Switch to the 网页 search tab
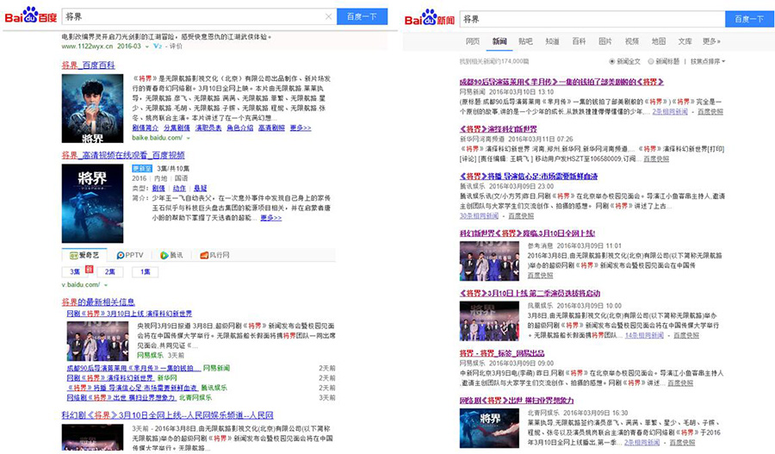Viewport: 775px width, 454px height. click(x=472, y=40)
